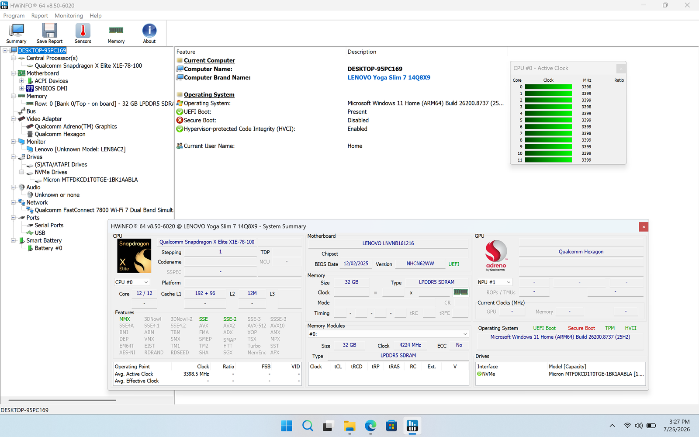Click the Secure Boot red X icon
This screenshot has height=437, width=699.
pyautogui.click(x=180, y=120)
